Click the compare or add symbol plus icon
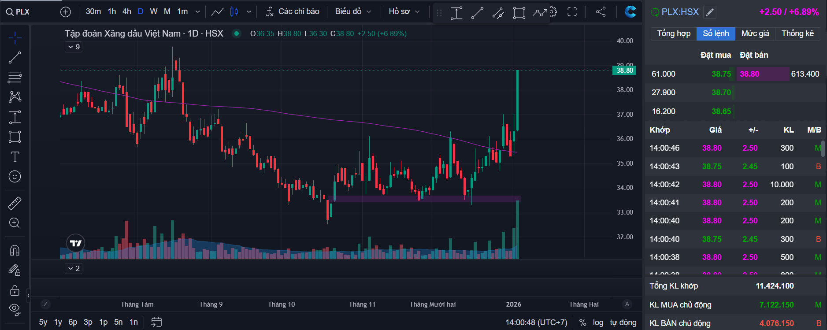The width and height of the screenshot is (827, 330). pos(66,12)
